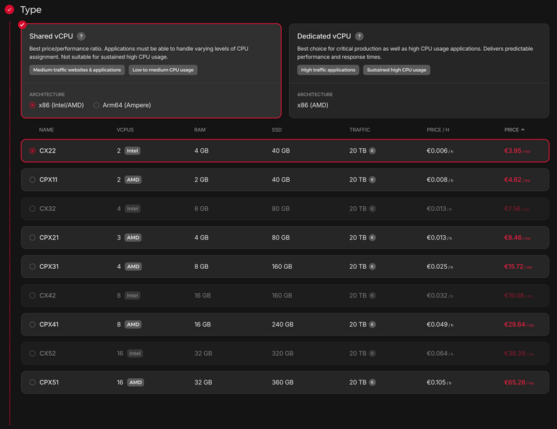The height and width of the screenshot is (429, 557).
Task: Click the €15.72/mo price of CPX31
Action: [518, 267]
